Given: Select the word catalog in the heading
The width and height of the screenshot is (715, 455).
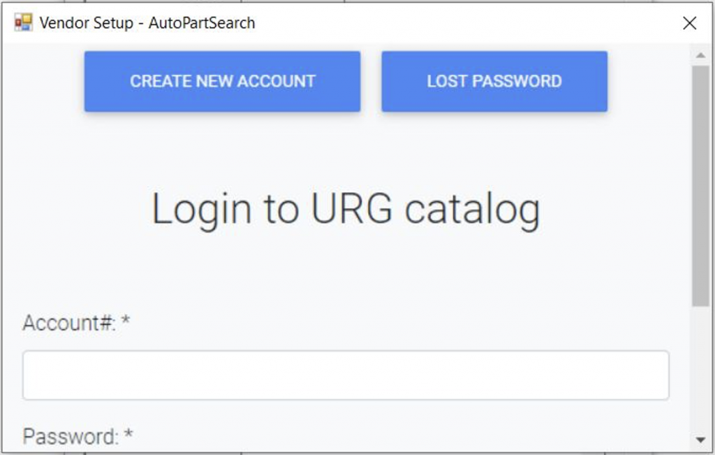Looking at the screenshot, I should pyautogui.click(x=473, y=210).
